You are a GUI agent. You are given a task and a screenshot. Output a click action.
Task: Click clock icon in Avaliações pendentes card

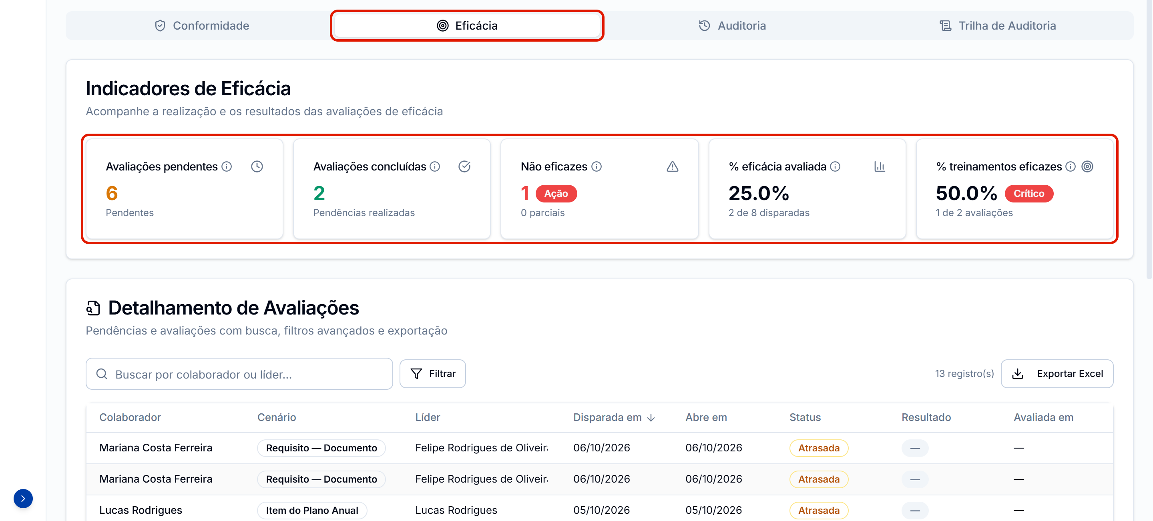click(x=257, y=166)
